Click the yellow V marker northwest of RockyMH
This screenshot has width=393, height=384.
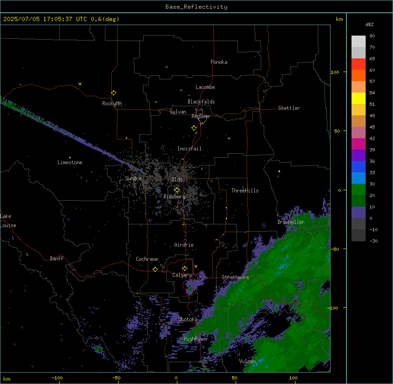point(80,84)
